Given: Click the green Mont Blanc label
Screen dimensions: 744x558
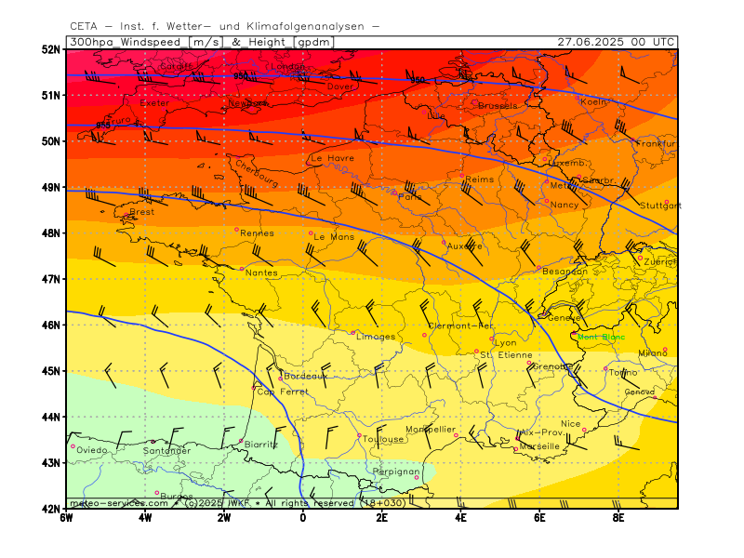Looking at the screenshot, I should point(601,337).
